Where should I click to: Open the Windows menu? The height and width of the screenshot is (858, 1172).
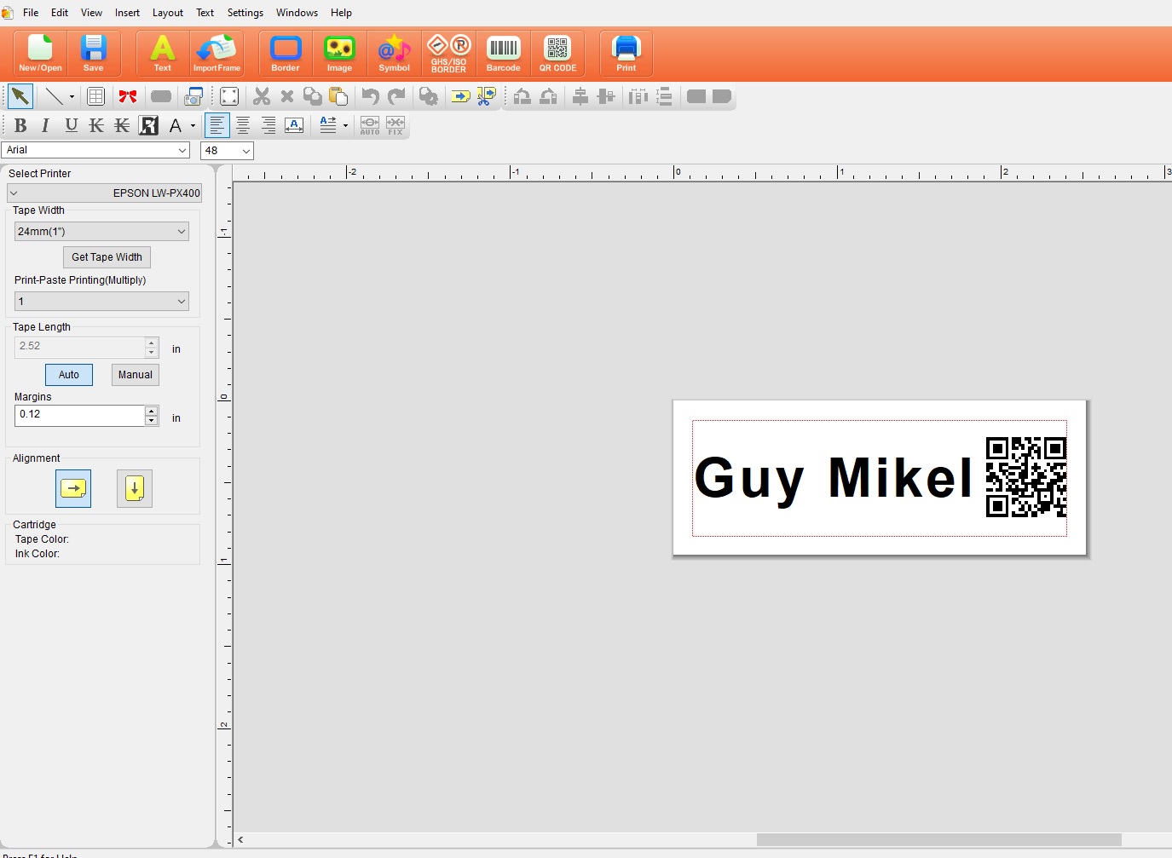tap(297, 13)
